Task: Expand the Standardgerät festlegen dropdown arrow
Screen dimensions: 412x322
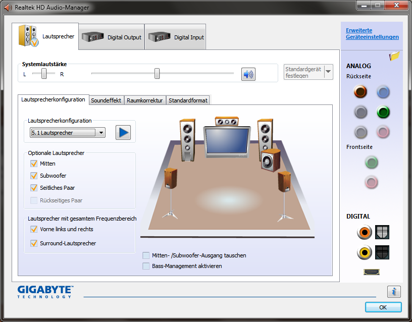Action: pyautogui.click(x=329, y=72)
